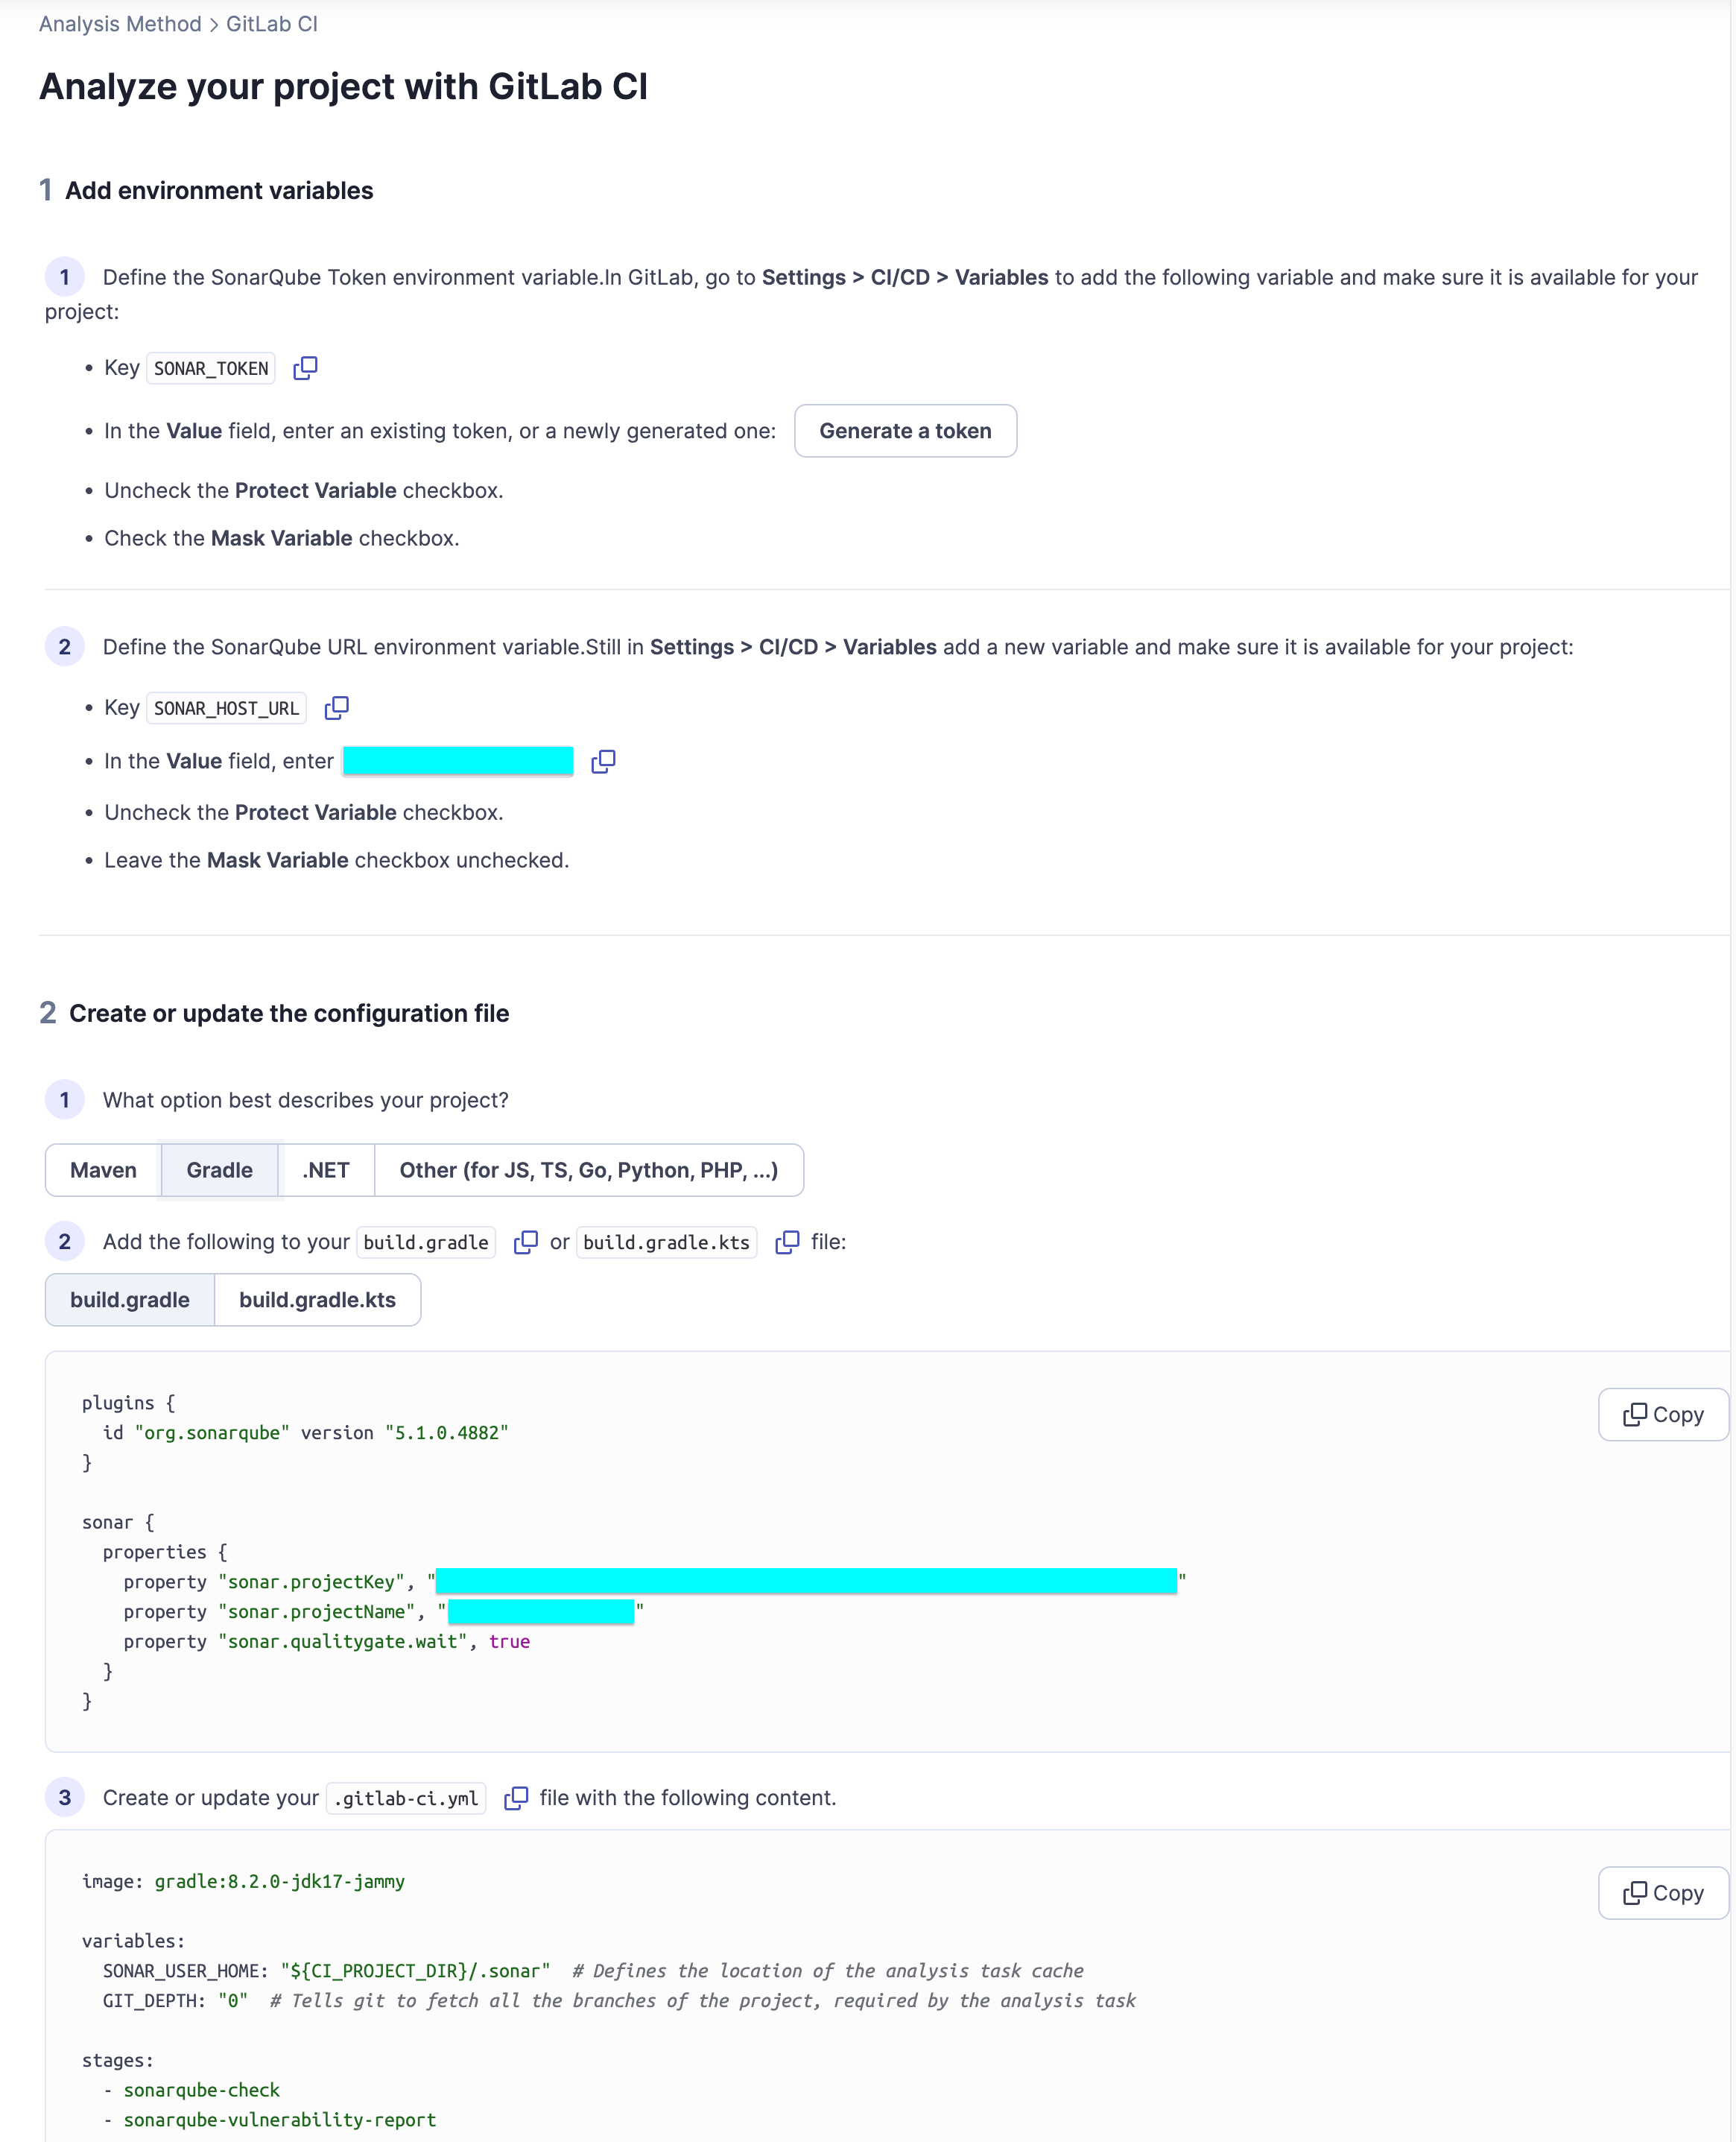Select the Maven project type tab
1736x2142 pixels.
point(103,1169)
